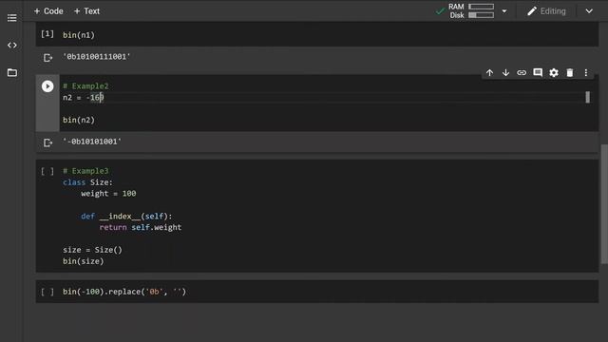
Task: Add a comment to the cell
Action: click(538, 72)
